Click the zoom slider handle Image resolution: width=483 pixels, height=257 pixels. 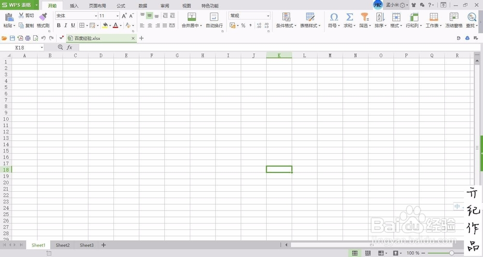[x=451, y=253]
